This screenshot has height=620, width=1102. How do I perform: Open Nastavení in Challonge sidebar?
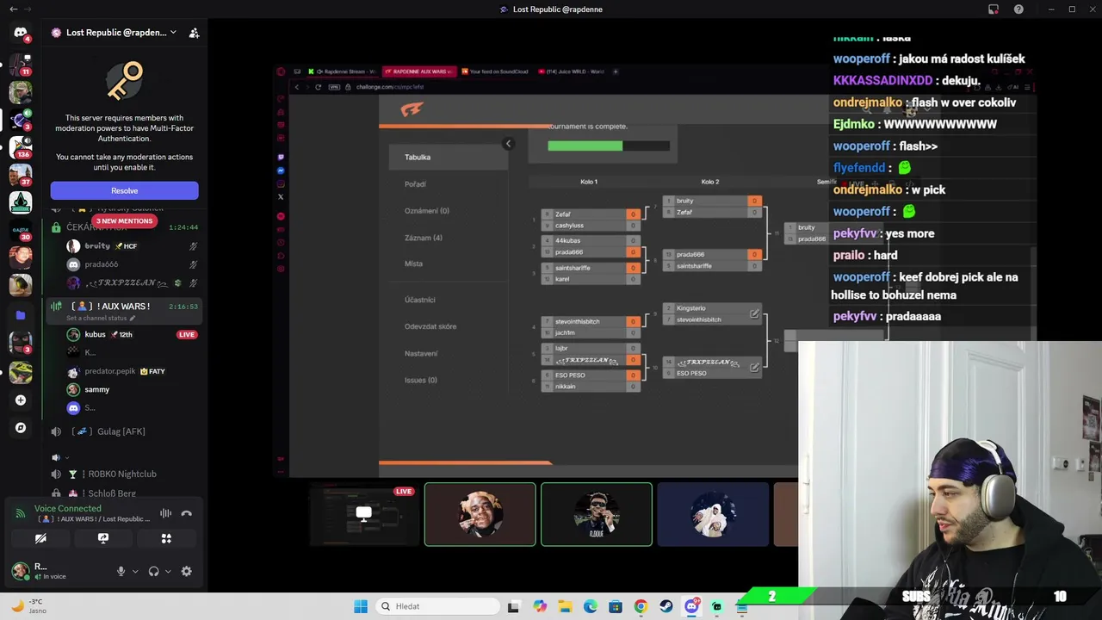[421, 353]
